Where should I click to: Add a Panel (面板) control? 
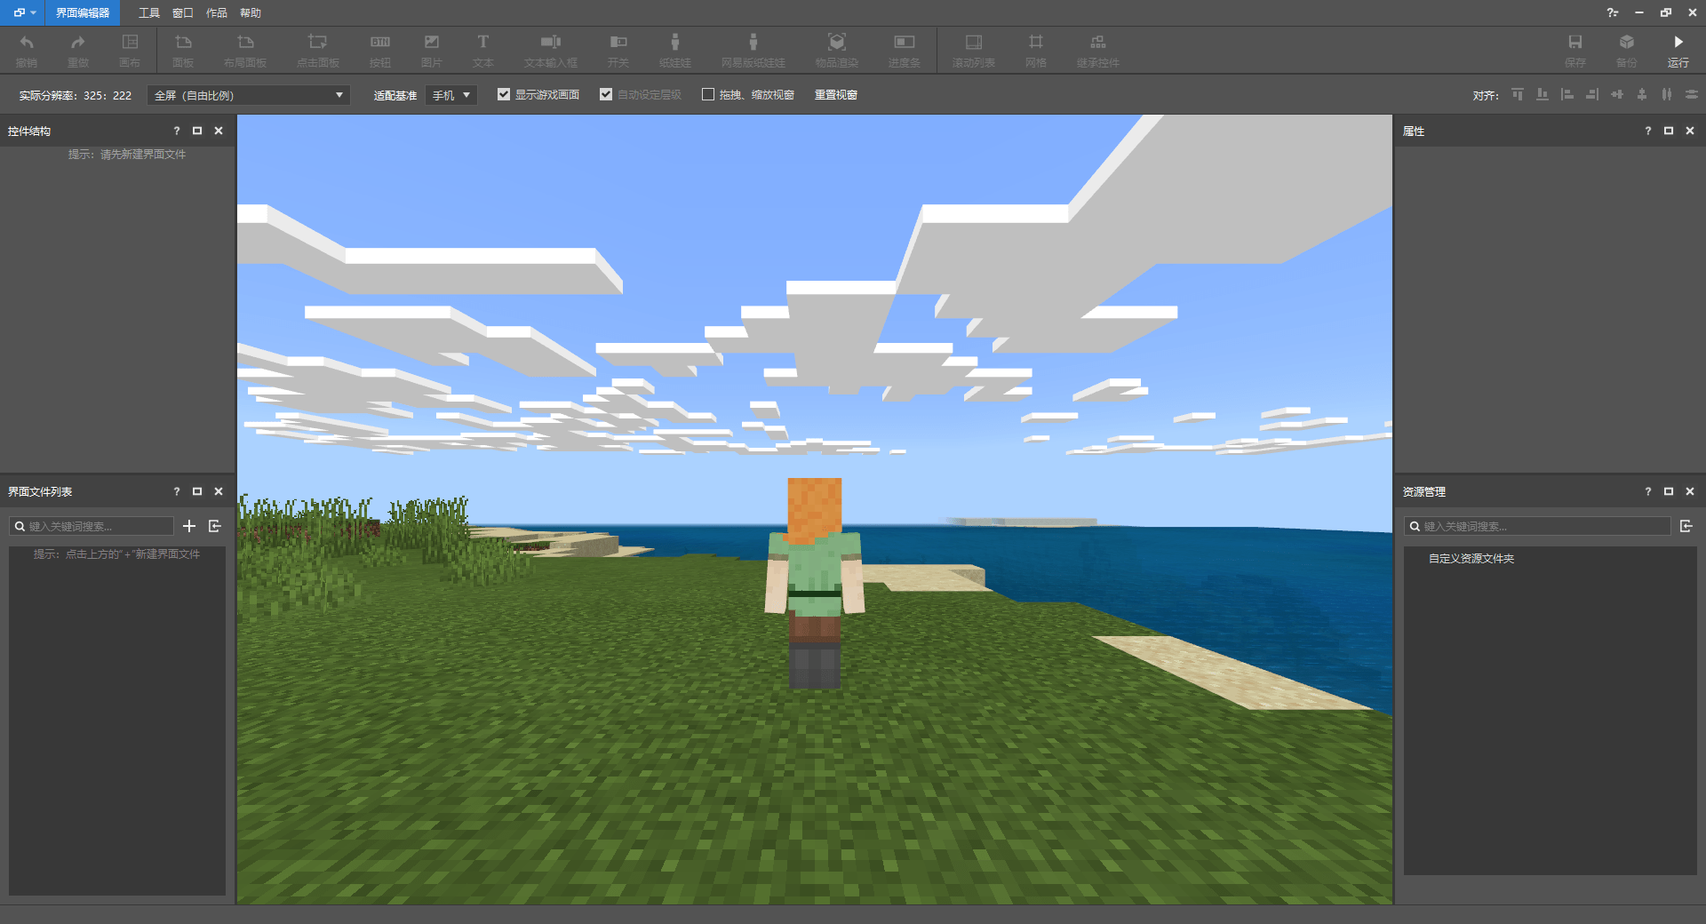(x=183, y=50)
